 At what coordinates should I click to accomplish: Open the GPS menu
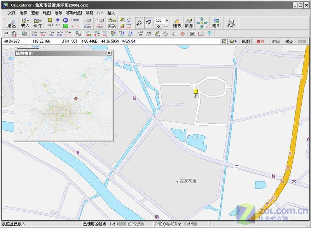point(100,13)
